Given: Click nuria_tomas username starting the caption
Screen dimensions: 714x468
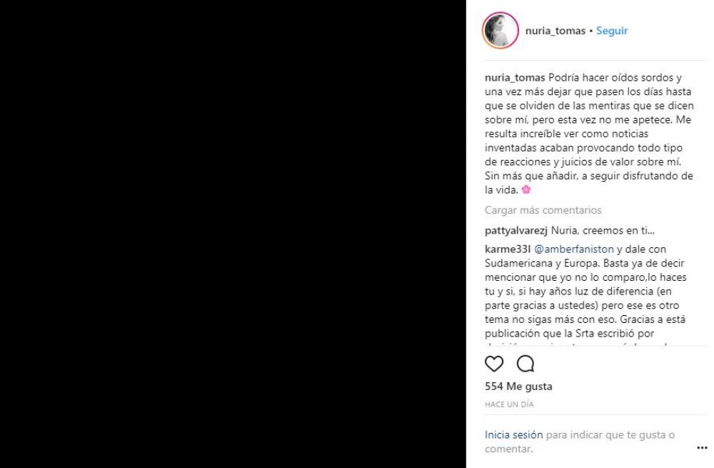Looking at the screenshot, I should pos(515,77).
